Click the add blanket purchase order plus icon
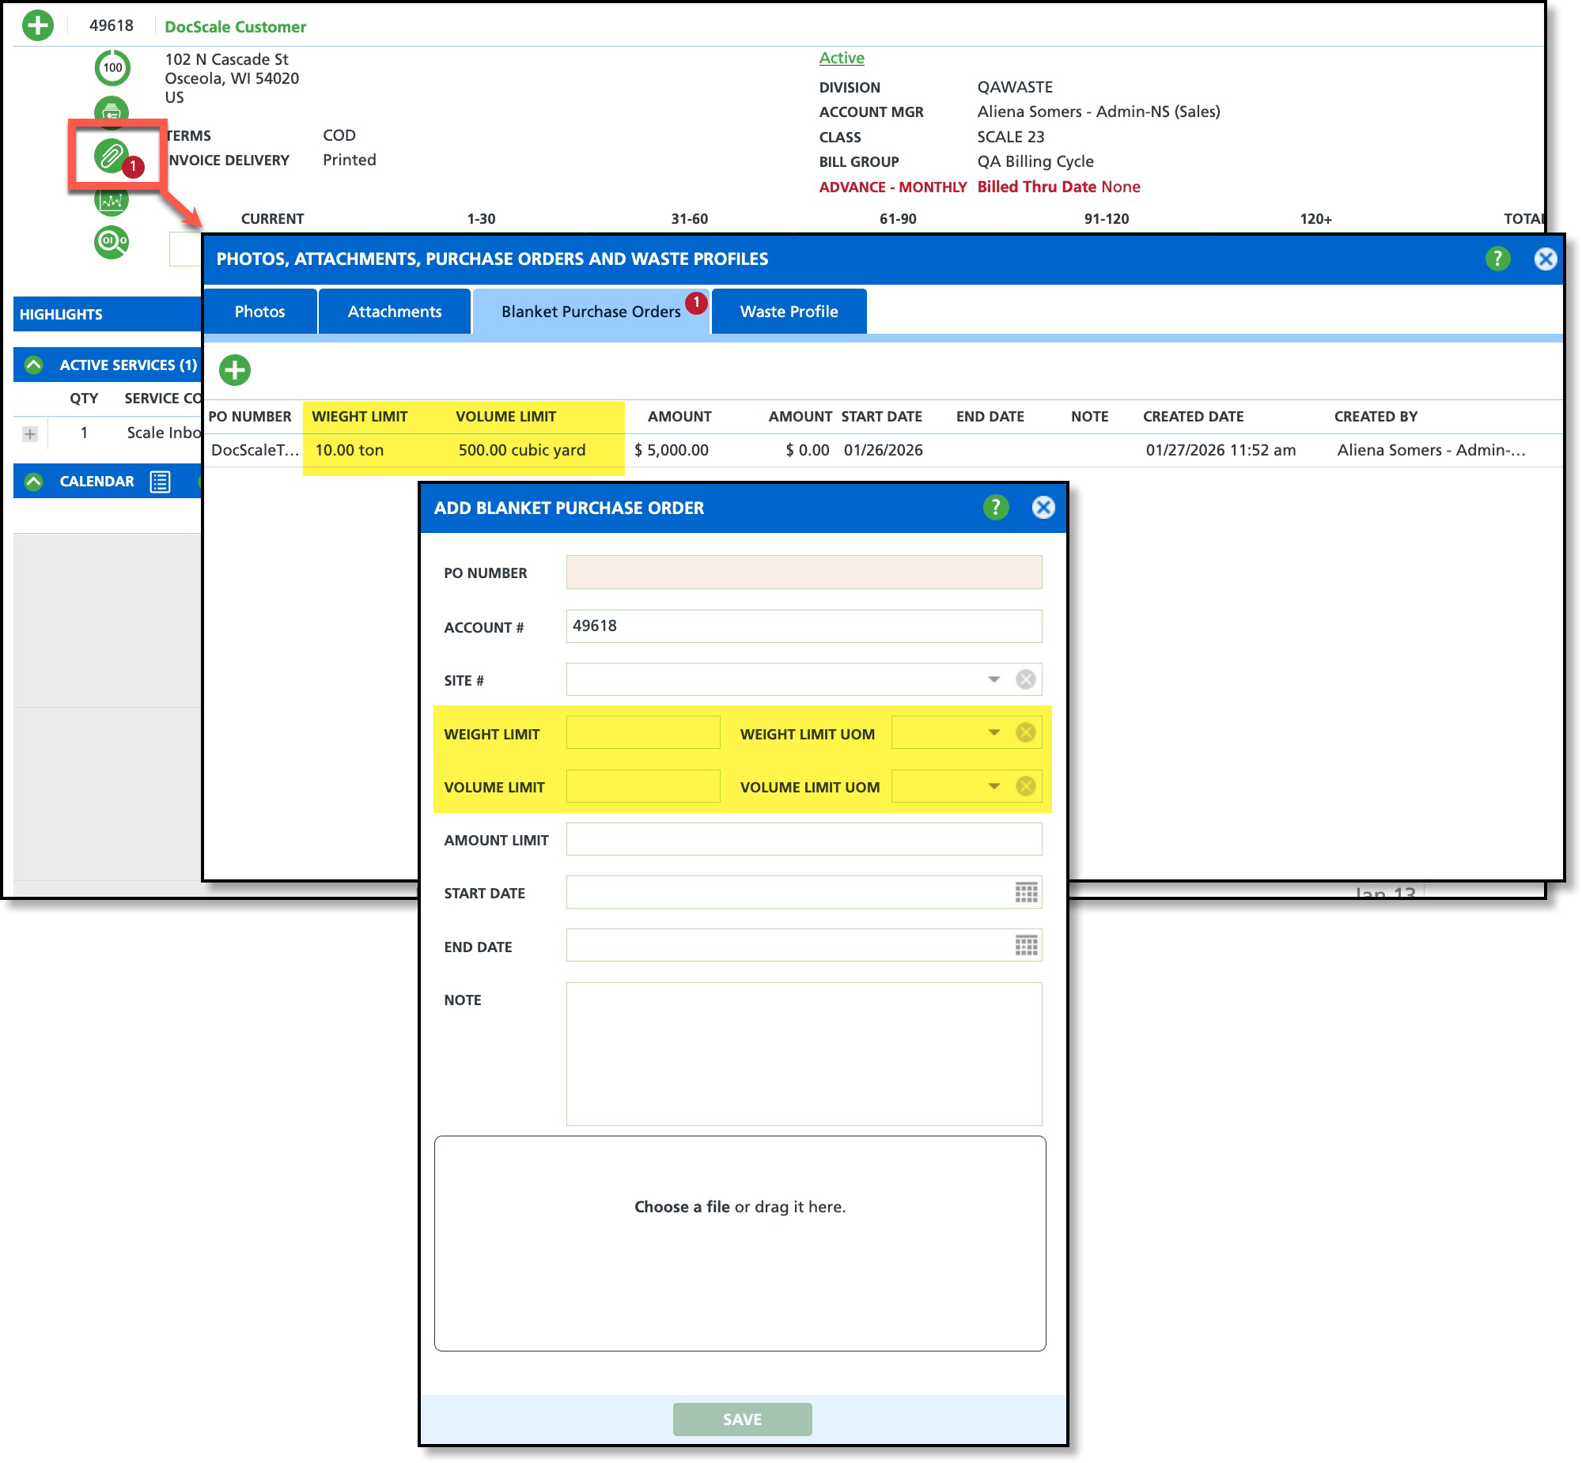 pos(234,370)
